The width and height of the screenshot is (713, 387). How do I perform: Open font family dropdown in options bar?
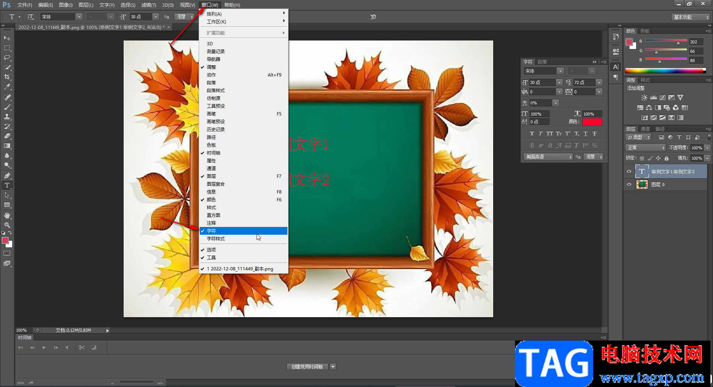coord(79,17)
